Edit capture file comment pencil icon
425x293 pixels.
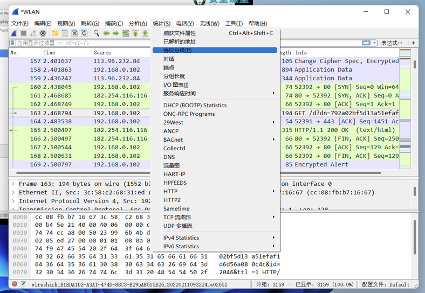click(23, 284)
